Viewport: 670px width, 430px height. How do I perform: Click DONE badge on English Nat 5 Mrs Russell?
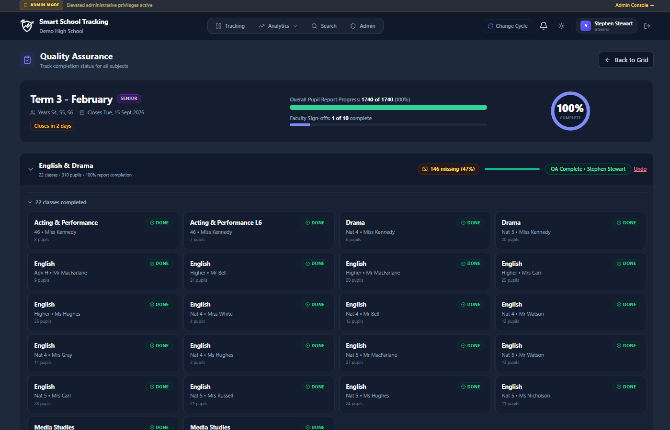(x=315, y=387)
